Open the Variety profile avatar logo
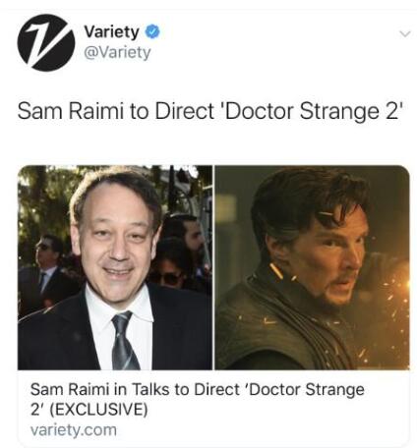Viewport: 417px width, 448px height. click(46, 42)
